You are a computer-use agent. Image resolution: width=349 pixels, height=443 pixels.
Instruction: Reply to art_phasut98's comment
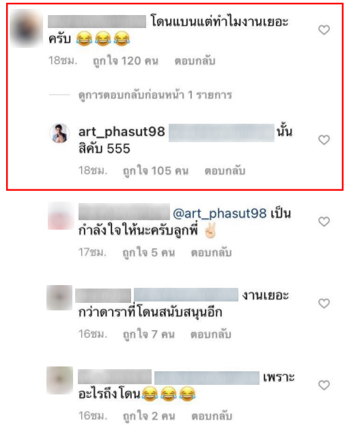pyautogui.click(x=225, y=171)
